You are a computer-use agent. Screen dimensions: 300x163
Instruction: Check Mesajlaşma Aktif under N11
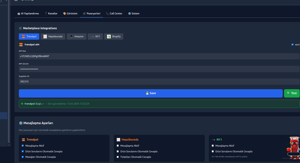213,146
